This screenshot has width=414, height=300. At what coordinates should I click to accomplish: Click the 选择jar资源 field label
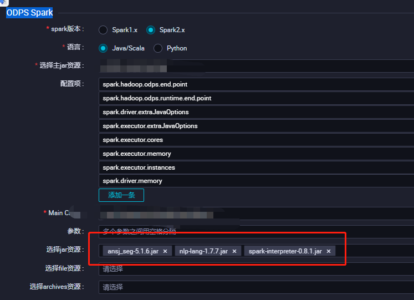65,250
